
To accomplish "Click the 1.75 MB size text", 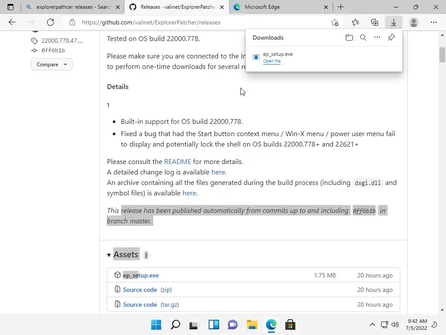I will click(x=325, y=275).
